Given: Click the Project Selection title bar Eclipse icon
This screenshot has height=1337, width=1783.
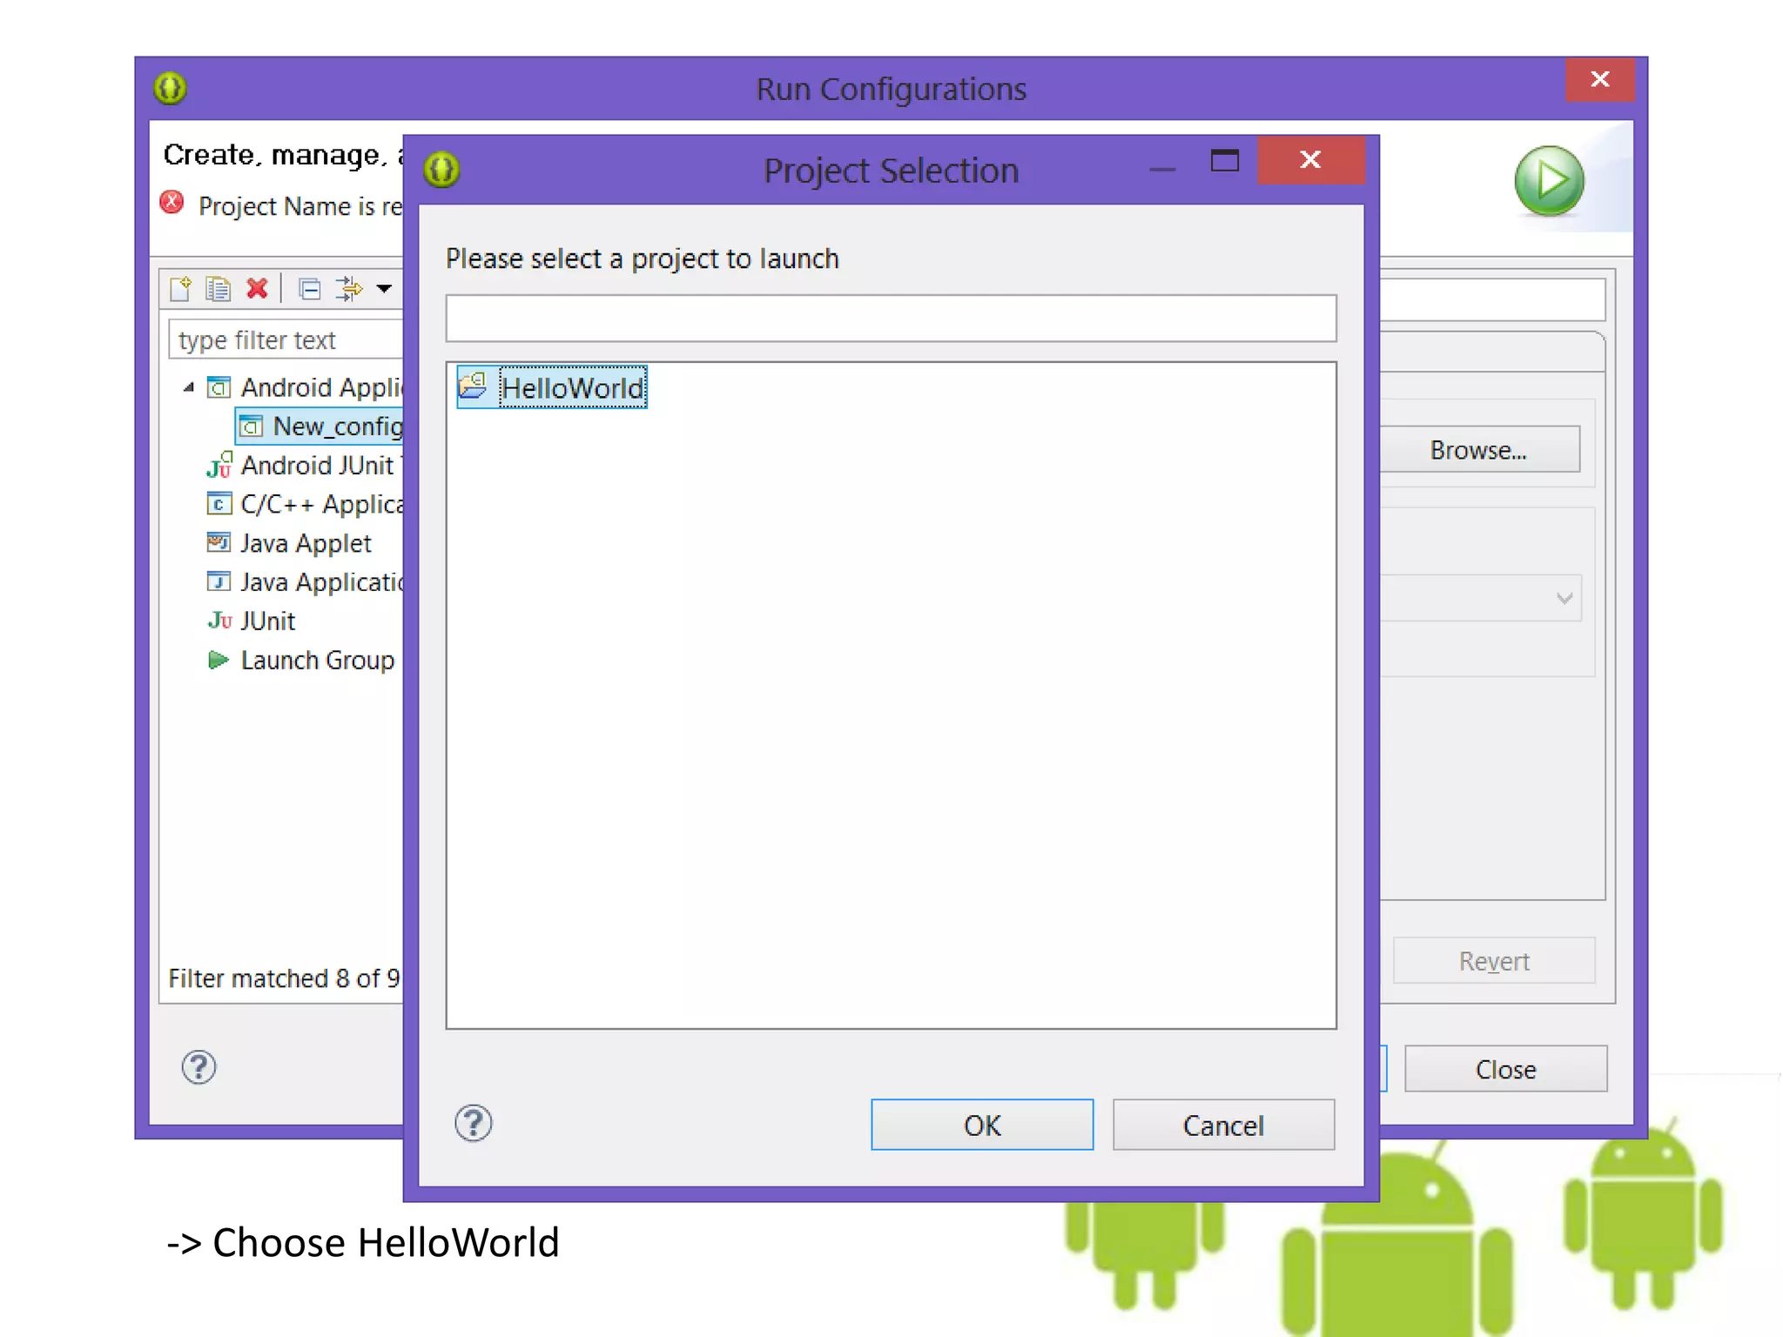Looking at the screenshot, I should click(x=441, y=169).
